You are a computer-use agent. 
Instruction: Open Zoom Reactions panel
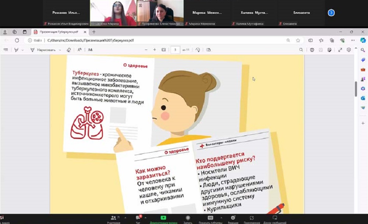pyautogui.click(x=233, y=219)
